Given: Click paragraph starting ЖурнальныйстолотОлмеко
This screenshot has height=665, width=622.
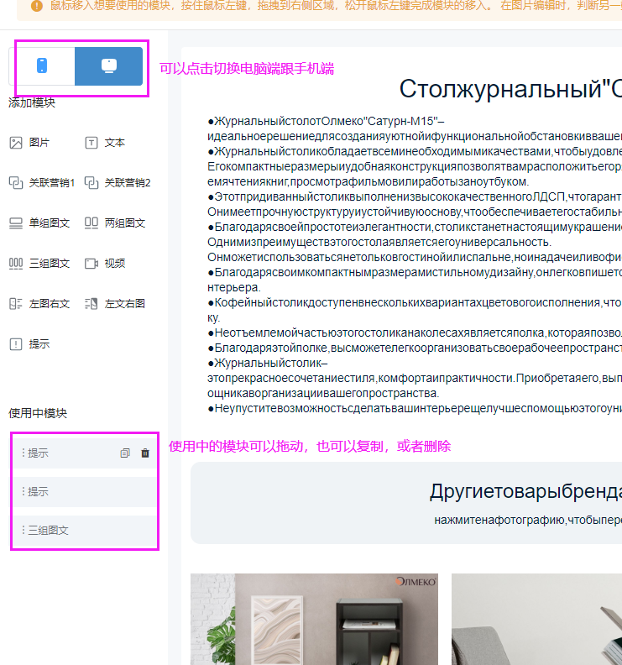Looking at the screenshot, I should point(415,129).
